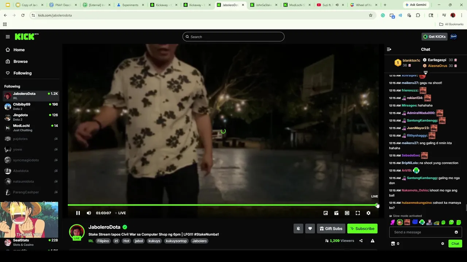Open Chrome extensions puzzle icon

pos(418,15)
